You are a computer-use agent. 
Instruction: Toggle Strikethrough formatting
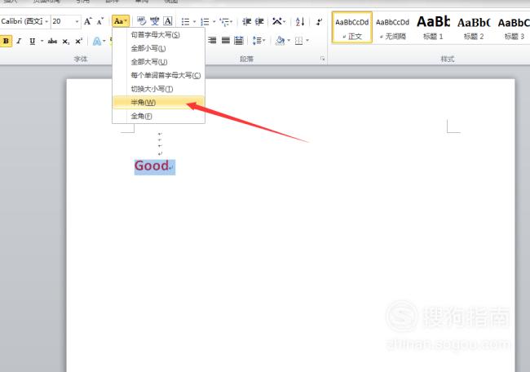[52, 41]
